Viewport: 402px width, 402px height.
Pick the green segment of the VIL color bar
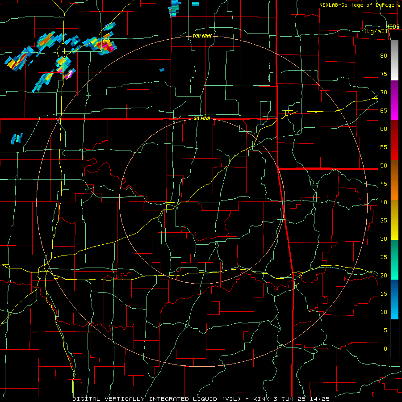coord(394,260)
